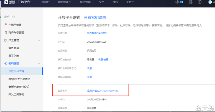
Task: Click the 账户中心 sidebar heading
Action: 9,17
